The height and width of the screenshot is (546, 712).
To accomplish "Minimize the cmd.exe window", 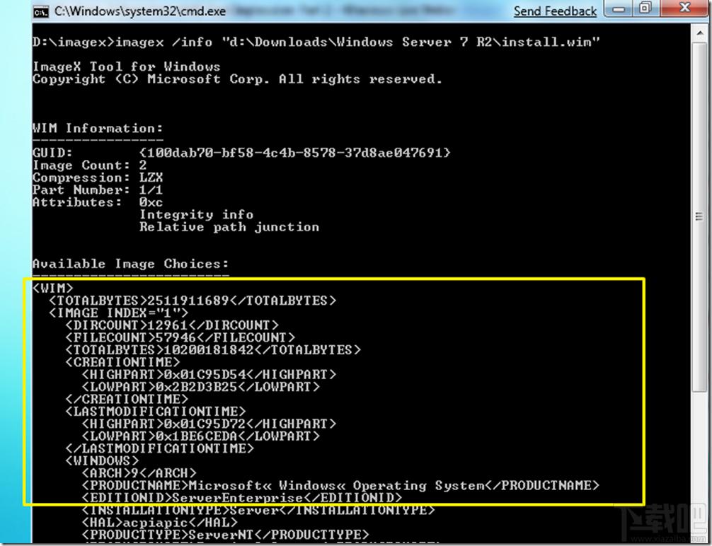I will coord(618,8).
